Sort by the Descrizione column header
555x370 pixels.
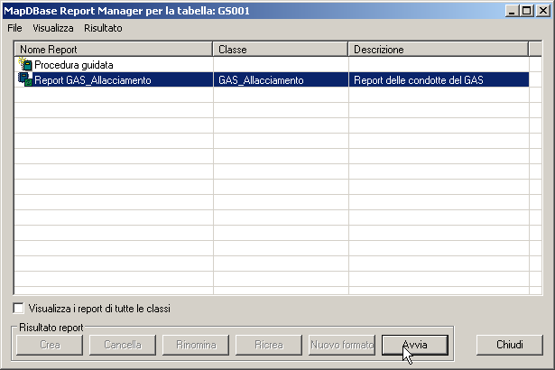point(437,50)
